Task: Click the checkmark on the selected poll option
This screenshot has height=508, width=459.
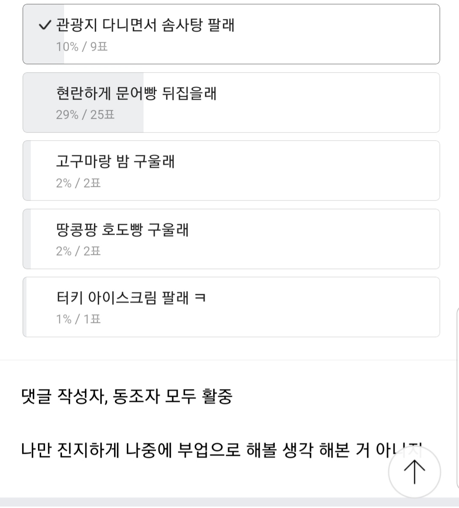Action: (45, 25)
